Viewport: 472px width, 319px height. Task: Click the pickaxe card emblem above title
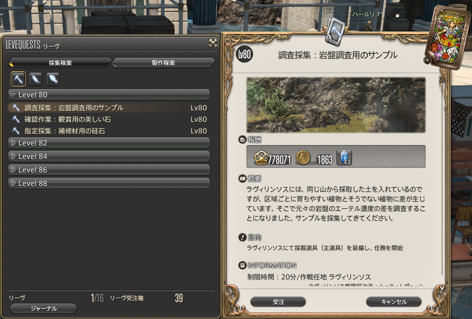(x=335, y=31)
